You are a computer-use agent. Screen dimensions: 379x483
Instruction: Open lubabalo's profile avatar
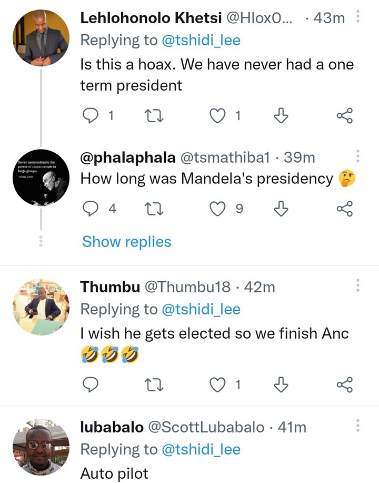tap(41, 447)
